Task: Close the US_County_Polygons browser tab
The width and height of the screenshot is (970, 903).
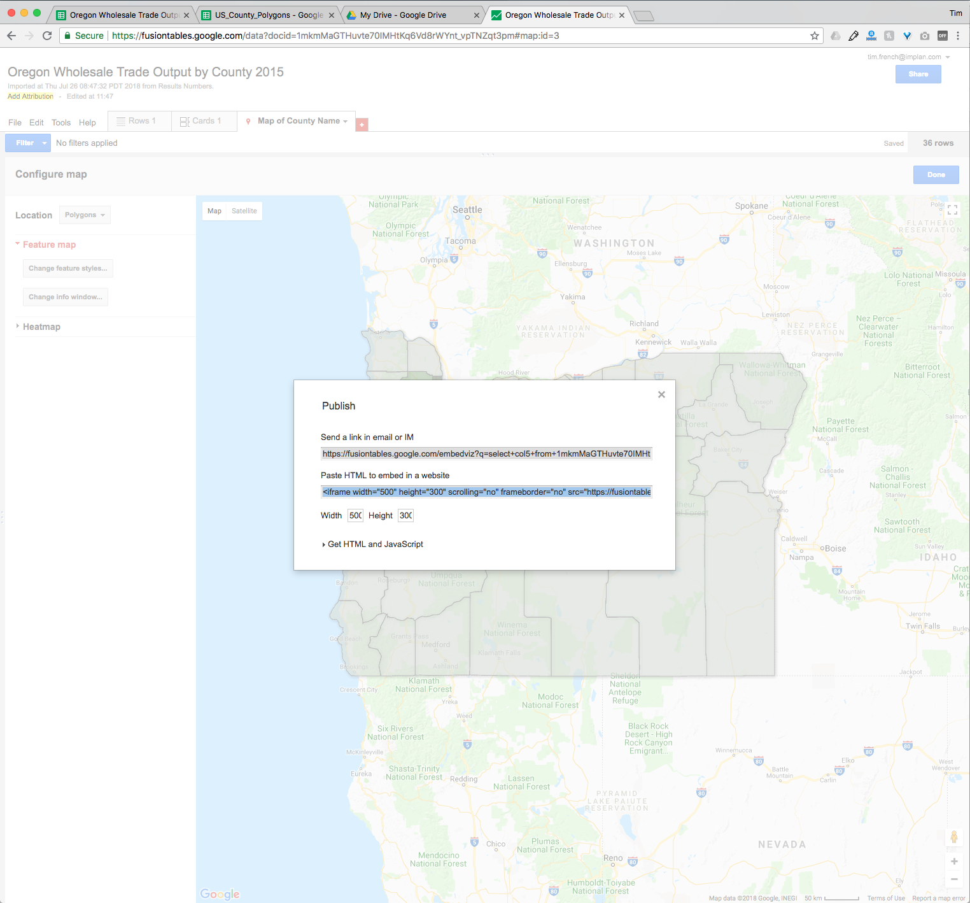Action: 332,15
